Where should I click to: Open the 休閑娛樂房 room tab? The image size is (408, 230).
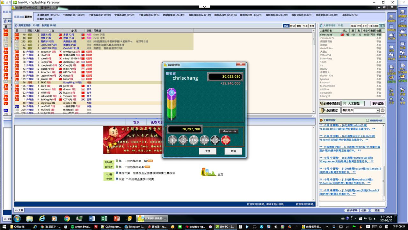pyautogui.click(x=174, y=15)
